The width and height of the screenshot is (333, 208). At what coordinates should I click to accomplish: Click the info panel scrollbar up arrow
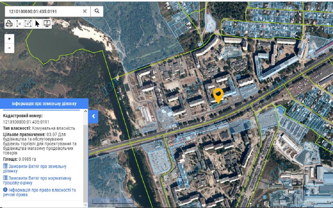pyautogui.click(x=85, y=112)
